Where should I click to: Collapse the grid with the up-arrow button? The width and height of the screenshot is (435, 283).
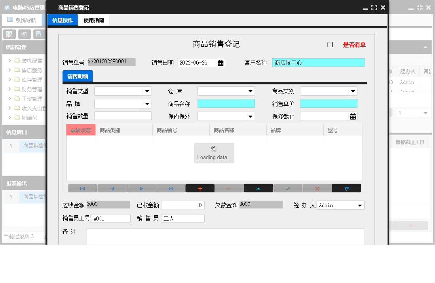[x=258, y=188]
